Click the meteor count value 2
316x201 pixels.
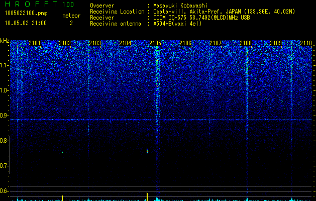point(71,23)
